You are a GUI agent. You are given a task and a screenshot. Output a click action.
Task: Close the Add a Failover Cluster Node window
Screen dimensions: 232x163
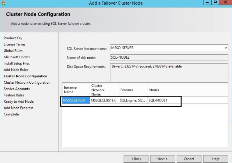226,2
